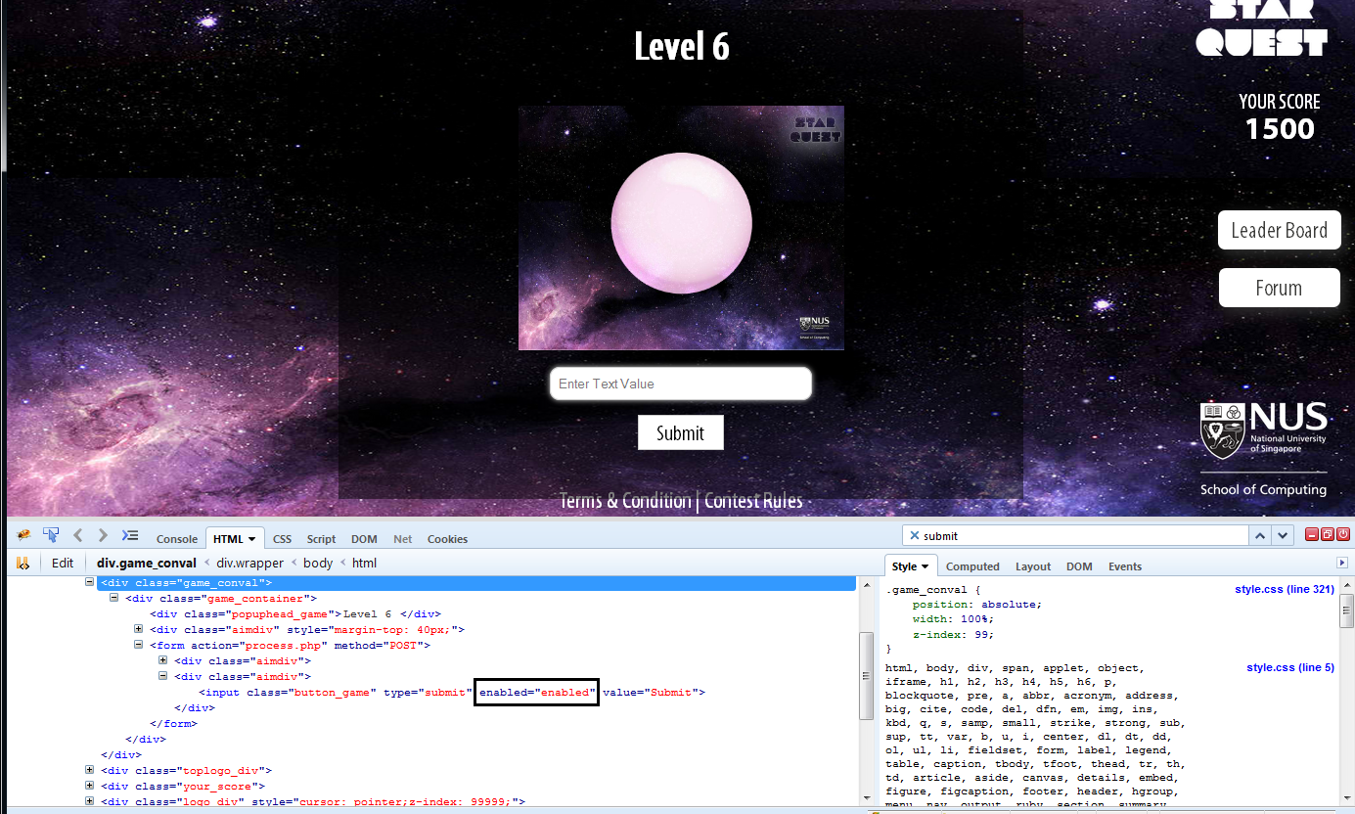Select the popuphead_game Level 6 div line
1355x814 pixels.
294,613
